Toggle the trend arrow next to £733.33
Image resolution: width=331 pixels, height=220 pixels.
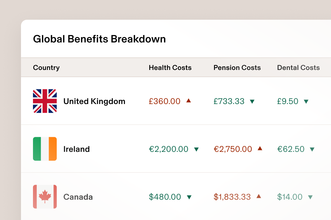point(252,101)
